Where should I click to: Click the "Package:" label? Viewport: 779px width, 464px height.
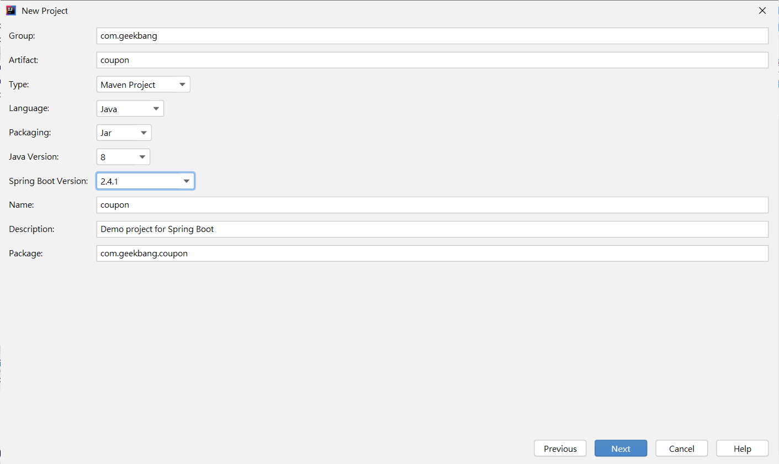pyautogui.click(x=26, y=253)
